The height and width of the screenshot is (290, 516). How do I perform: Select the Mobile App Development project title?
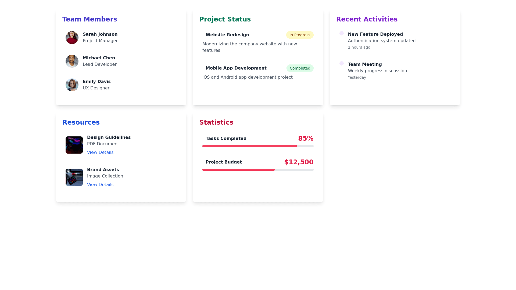click(236, 68)
